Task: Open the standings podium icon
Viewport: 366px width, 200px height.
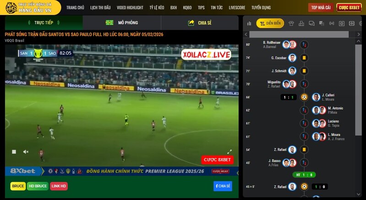Action: point(301,23)
